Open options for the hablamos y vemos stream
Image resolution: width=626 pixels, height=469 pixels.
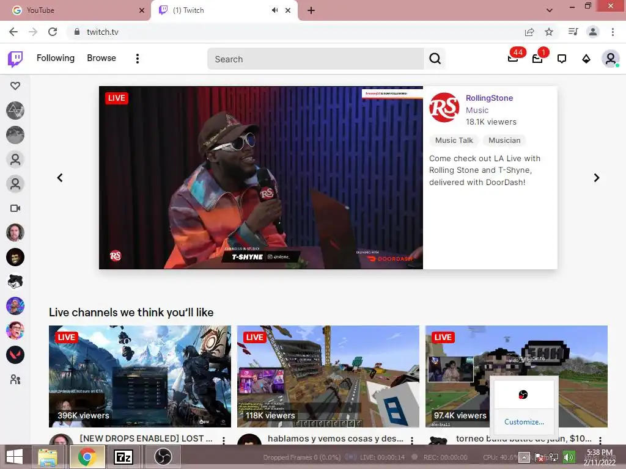coord(412,440)
